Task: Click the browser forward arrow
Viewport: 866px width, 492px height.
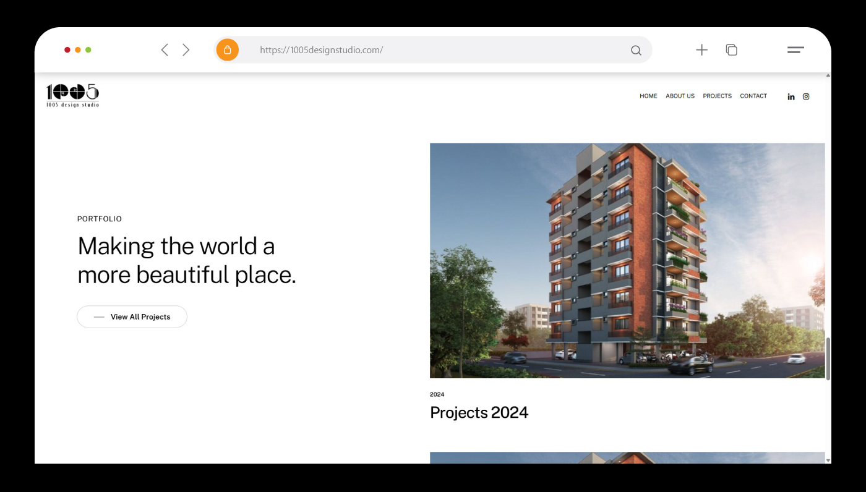Action: point(186,50)
